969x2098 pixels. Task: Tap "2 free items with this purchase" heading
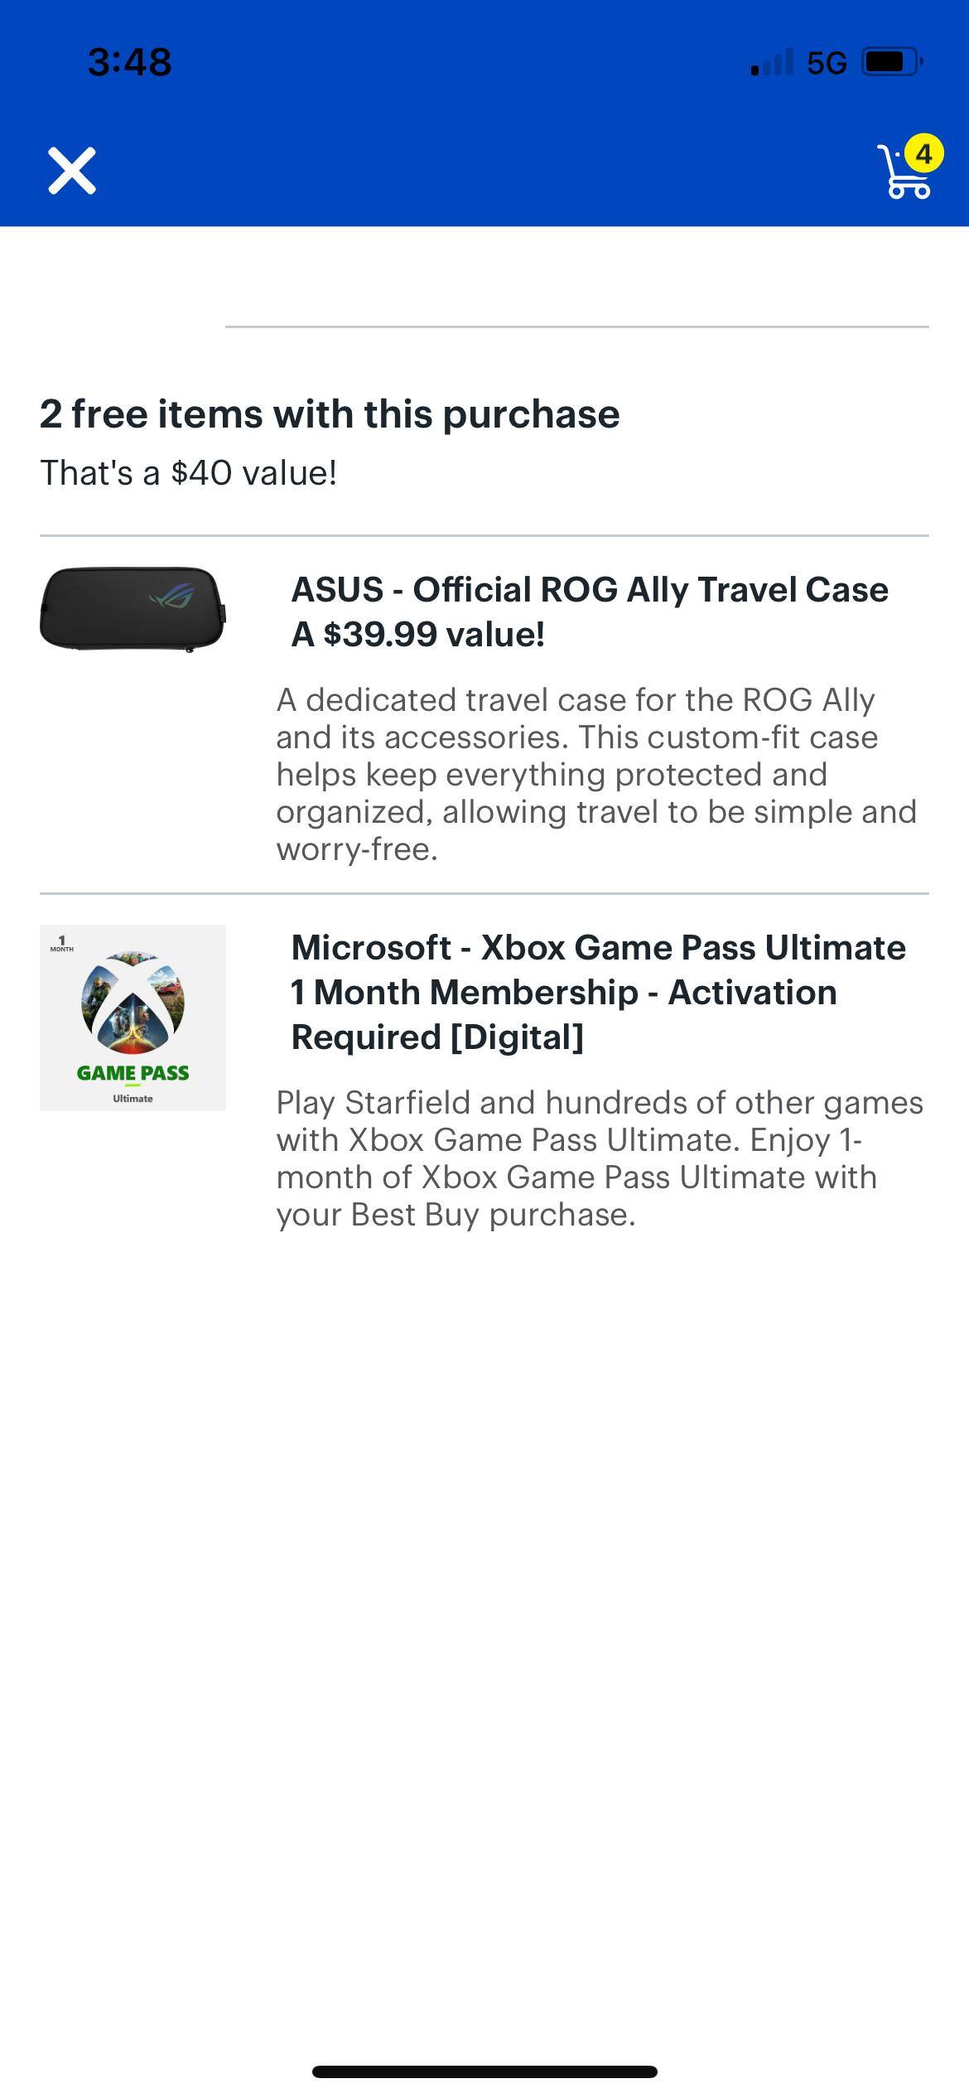tap(330, 413)
